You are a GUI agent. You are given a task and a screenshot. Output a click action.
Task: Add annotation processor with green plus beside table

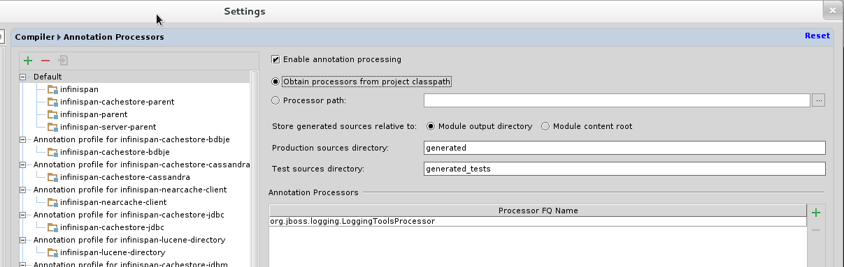pyautogui.click(x=816, y=213)
